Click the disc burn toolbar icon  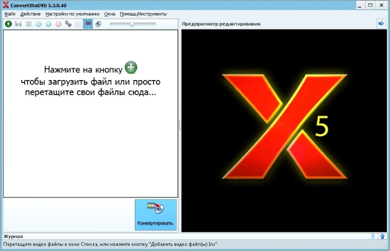[x=98, y=24]
